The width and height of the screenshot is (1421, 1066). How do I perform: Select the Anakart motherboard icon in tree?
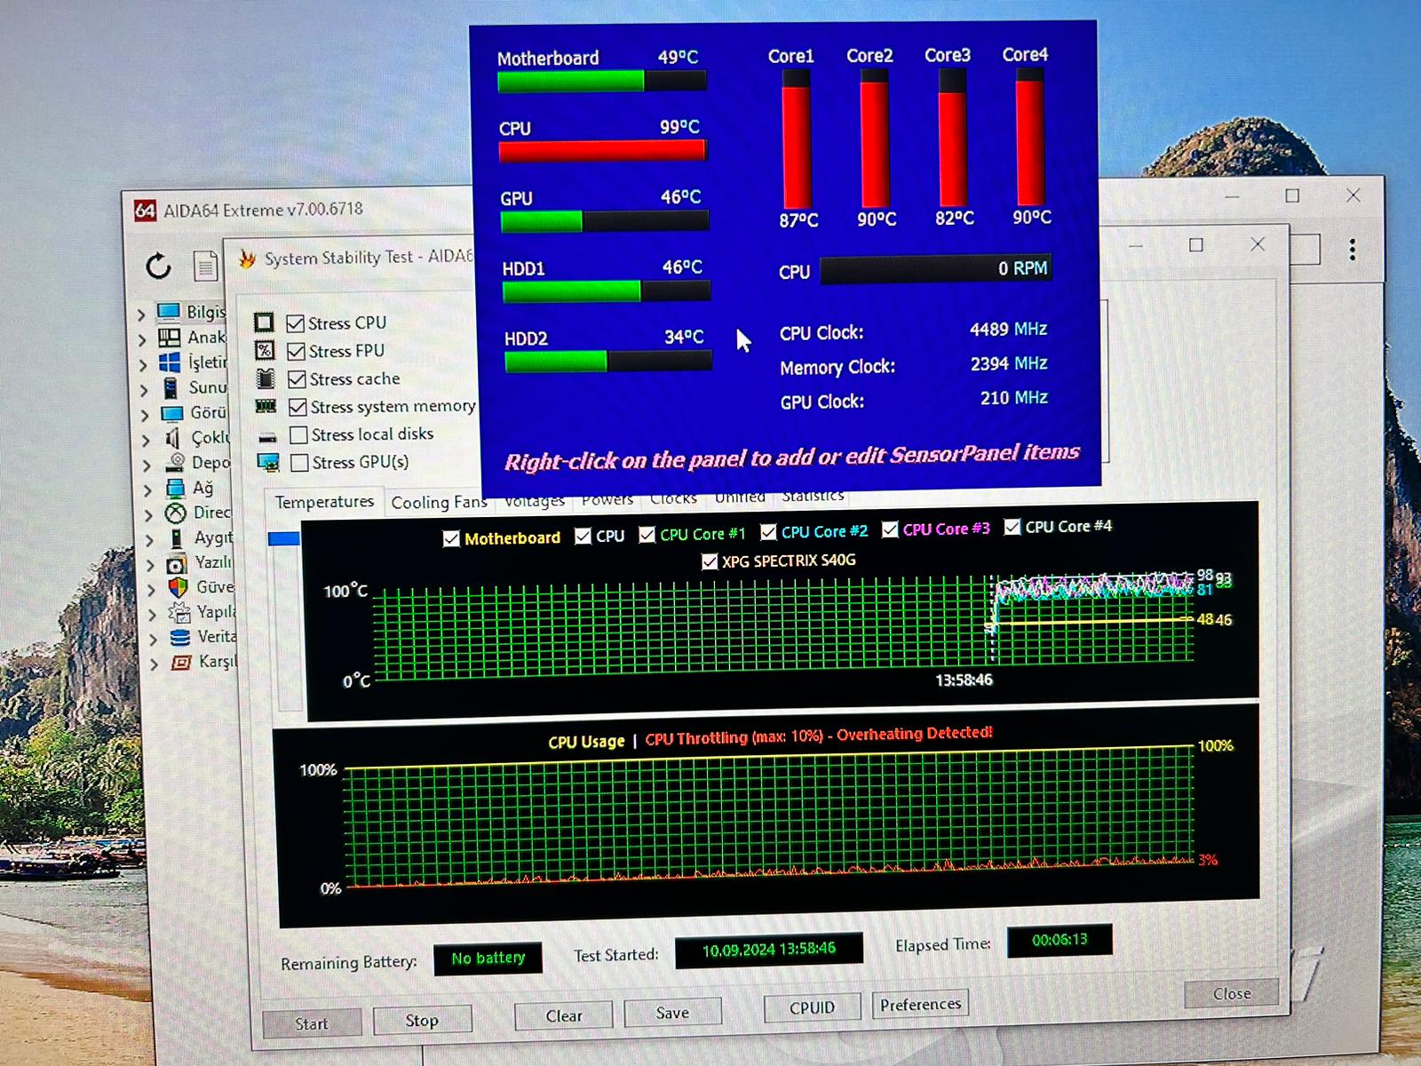(170, 338)
